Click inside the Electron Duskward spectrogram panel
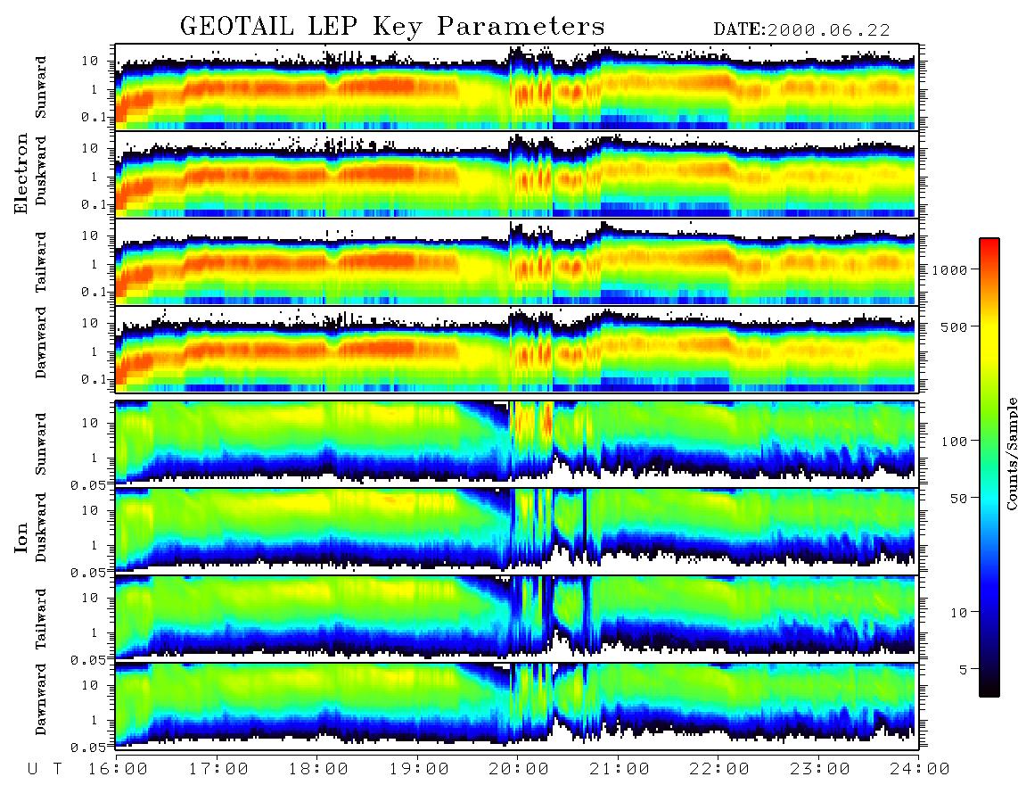Image resolution: width=1018 pixels, height=785 pixels. [517, 174]
